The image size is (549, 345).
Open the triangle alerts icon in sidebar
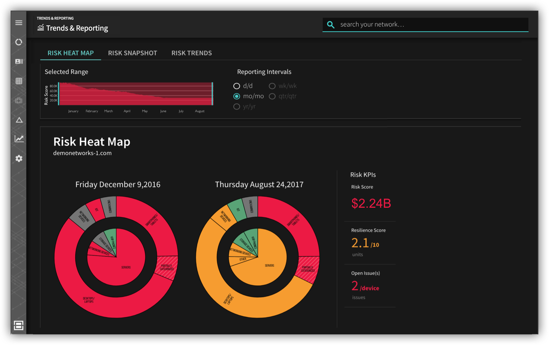(x=19, y=120)
